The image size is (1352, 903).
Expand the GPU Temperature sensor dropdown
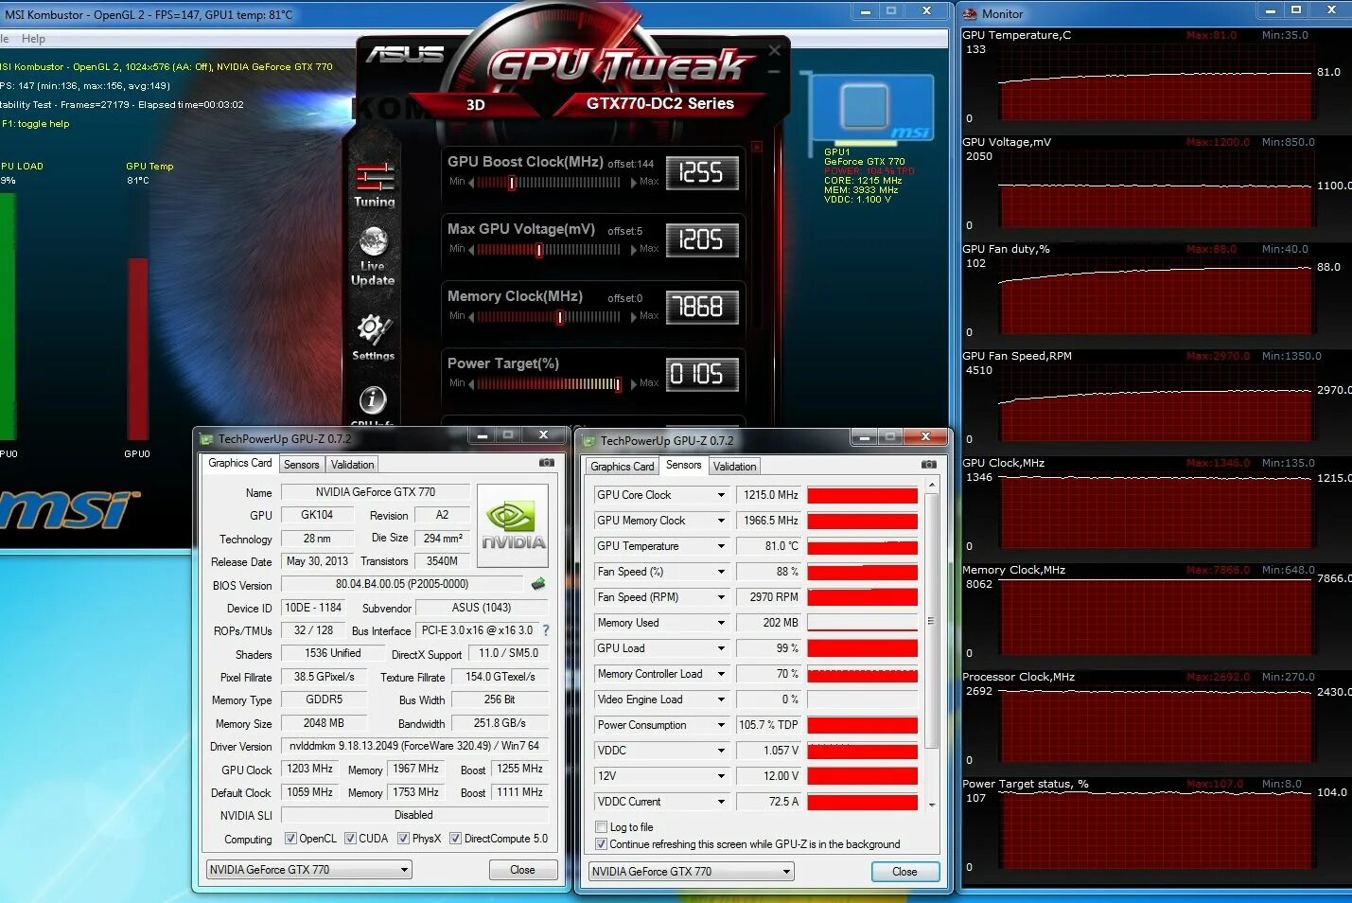click(x=721, y=546)
